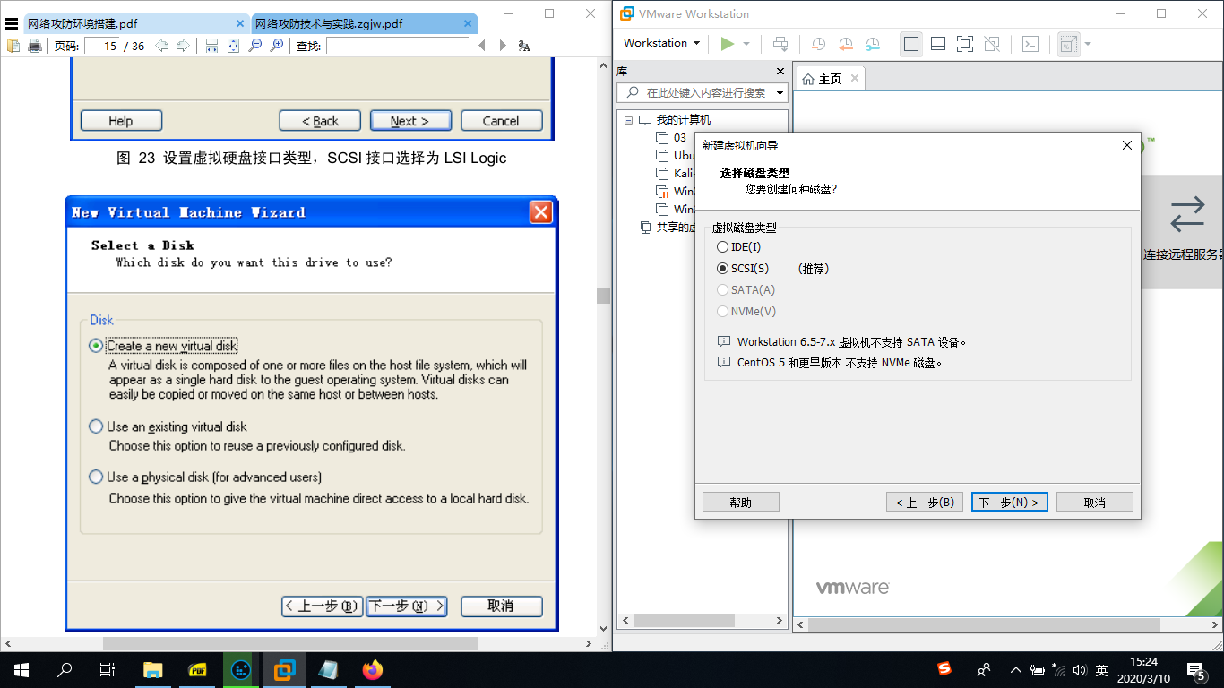Click the volume icon in system tray

(1079, 670)
